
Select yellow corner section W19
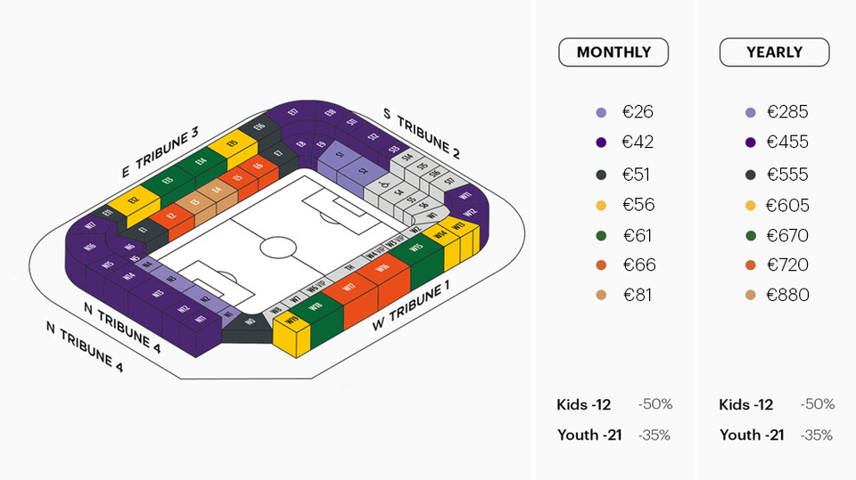[291, 321]
